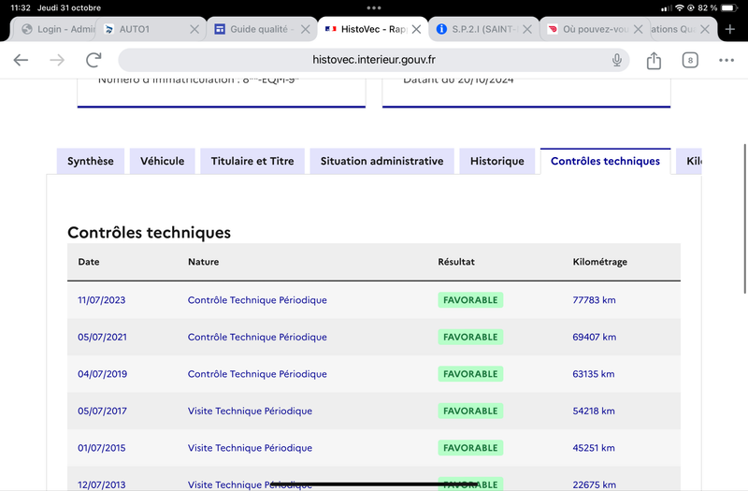Open the browser three-dot menu
This screenshot has height=491, width=748.
[726, 60]
